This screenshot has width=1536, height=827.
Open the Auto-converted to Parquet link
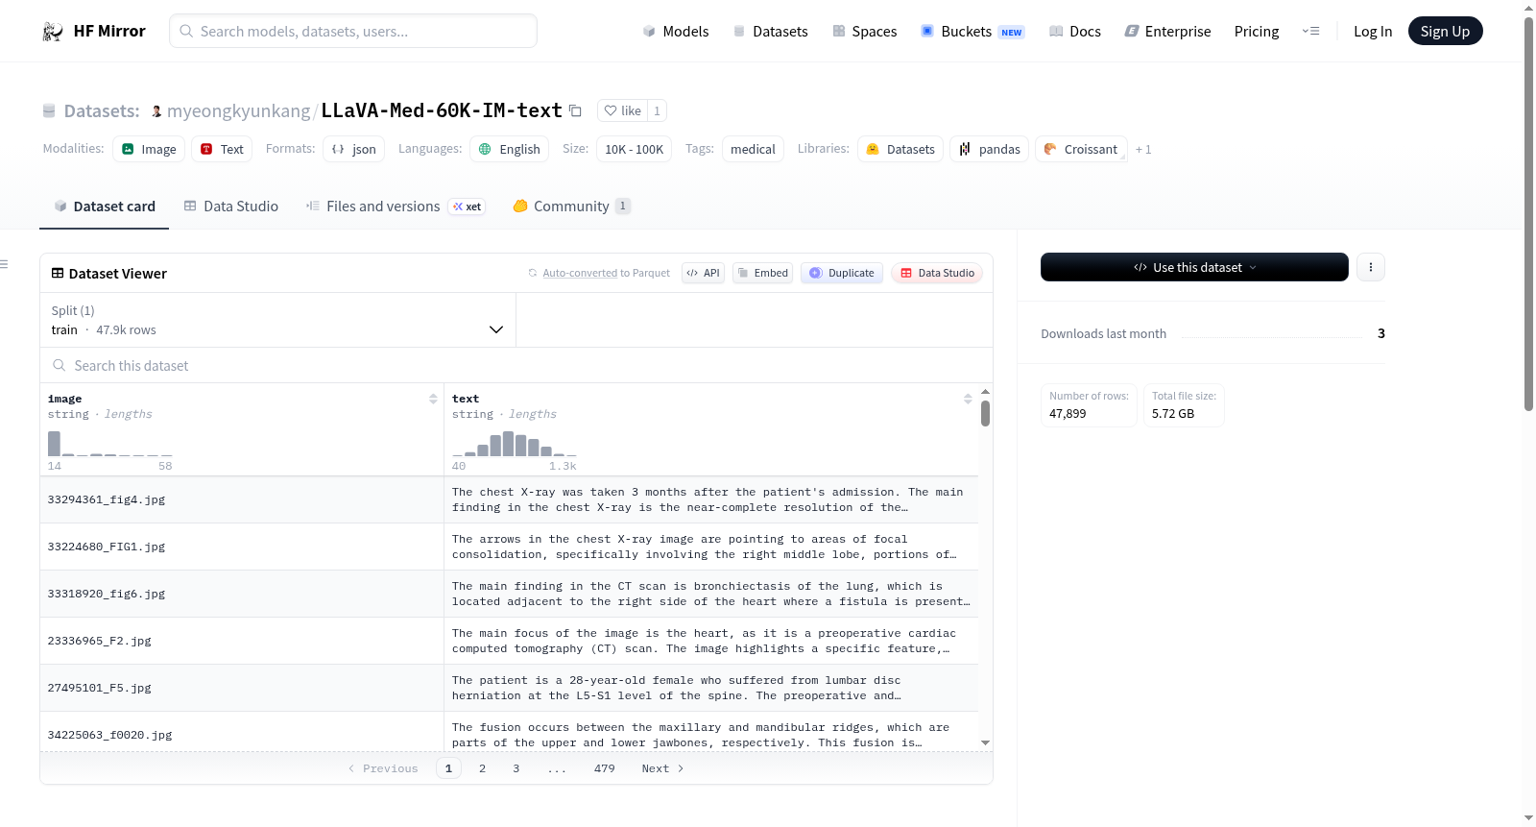[x=580, y=273]
